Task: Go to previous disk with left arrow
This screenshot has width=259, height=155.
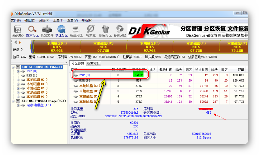Action: coord(16,42)
